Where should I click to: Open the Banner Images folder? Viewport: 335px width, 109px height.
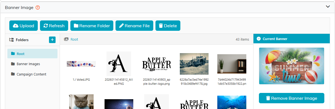pyautogui.click(x=32, y=64)
